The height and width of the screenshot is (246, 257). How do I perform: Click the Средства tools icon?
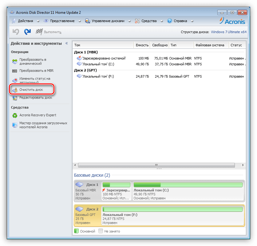point(137,21)
